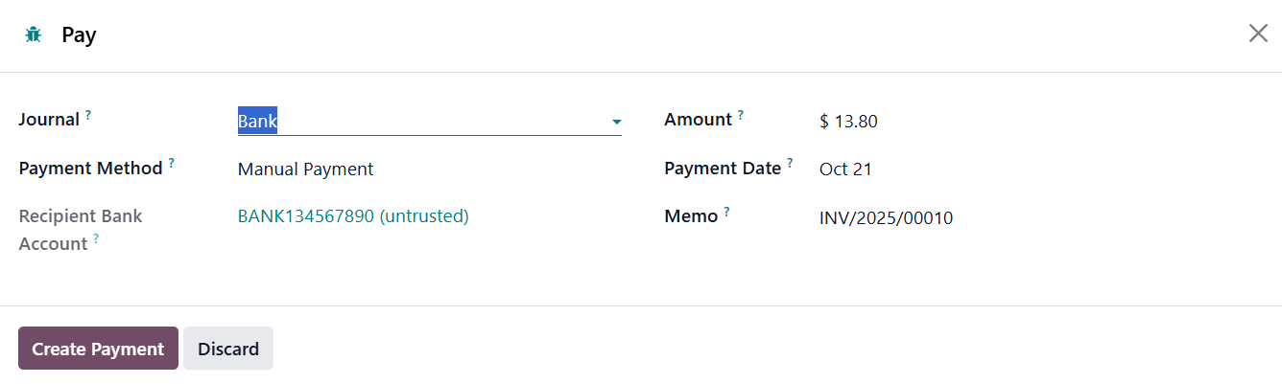
Task: Click the Journal field containing Bank
Action: (x=413, y=122)
